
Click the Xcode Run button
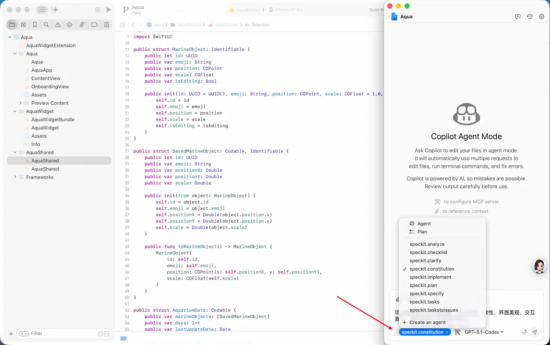pyautogui.click(x=109, y=10)
